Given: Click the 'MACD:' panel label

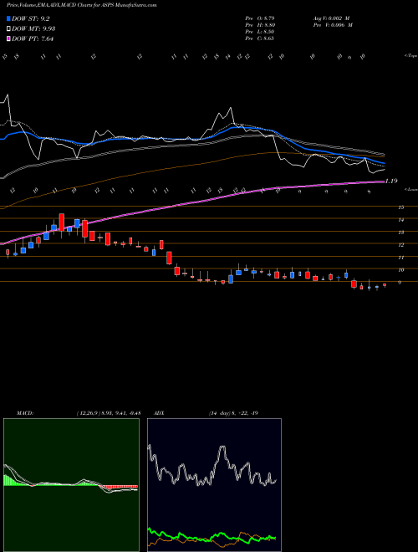Looking at the screenshot, I should 24,413.
